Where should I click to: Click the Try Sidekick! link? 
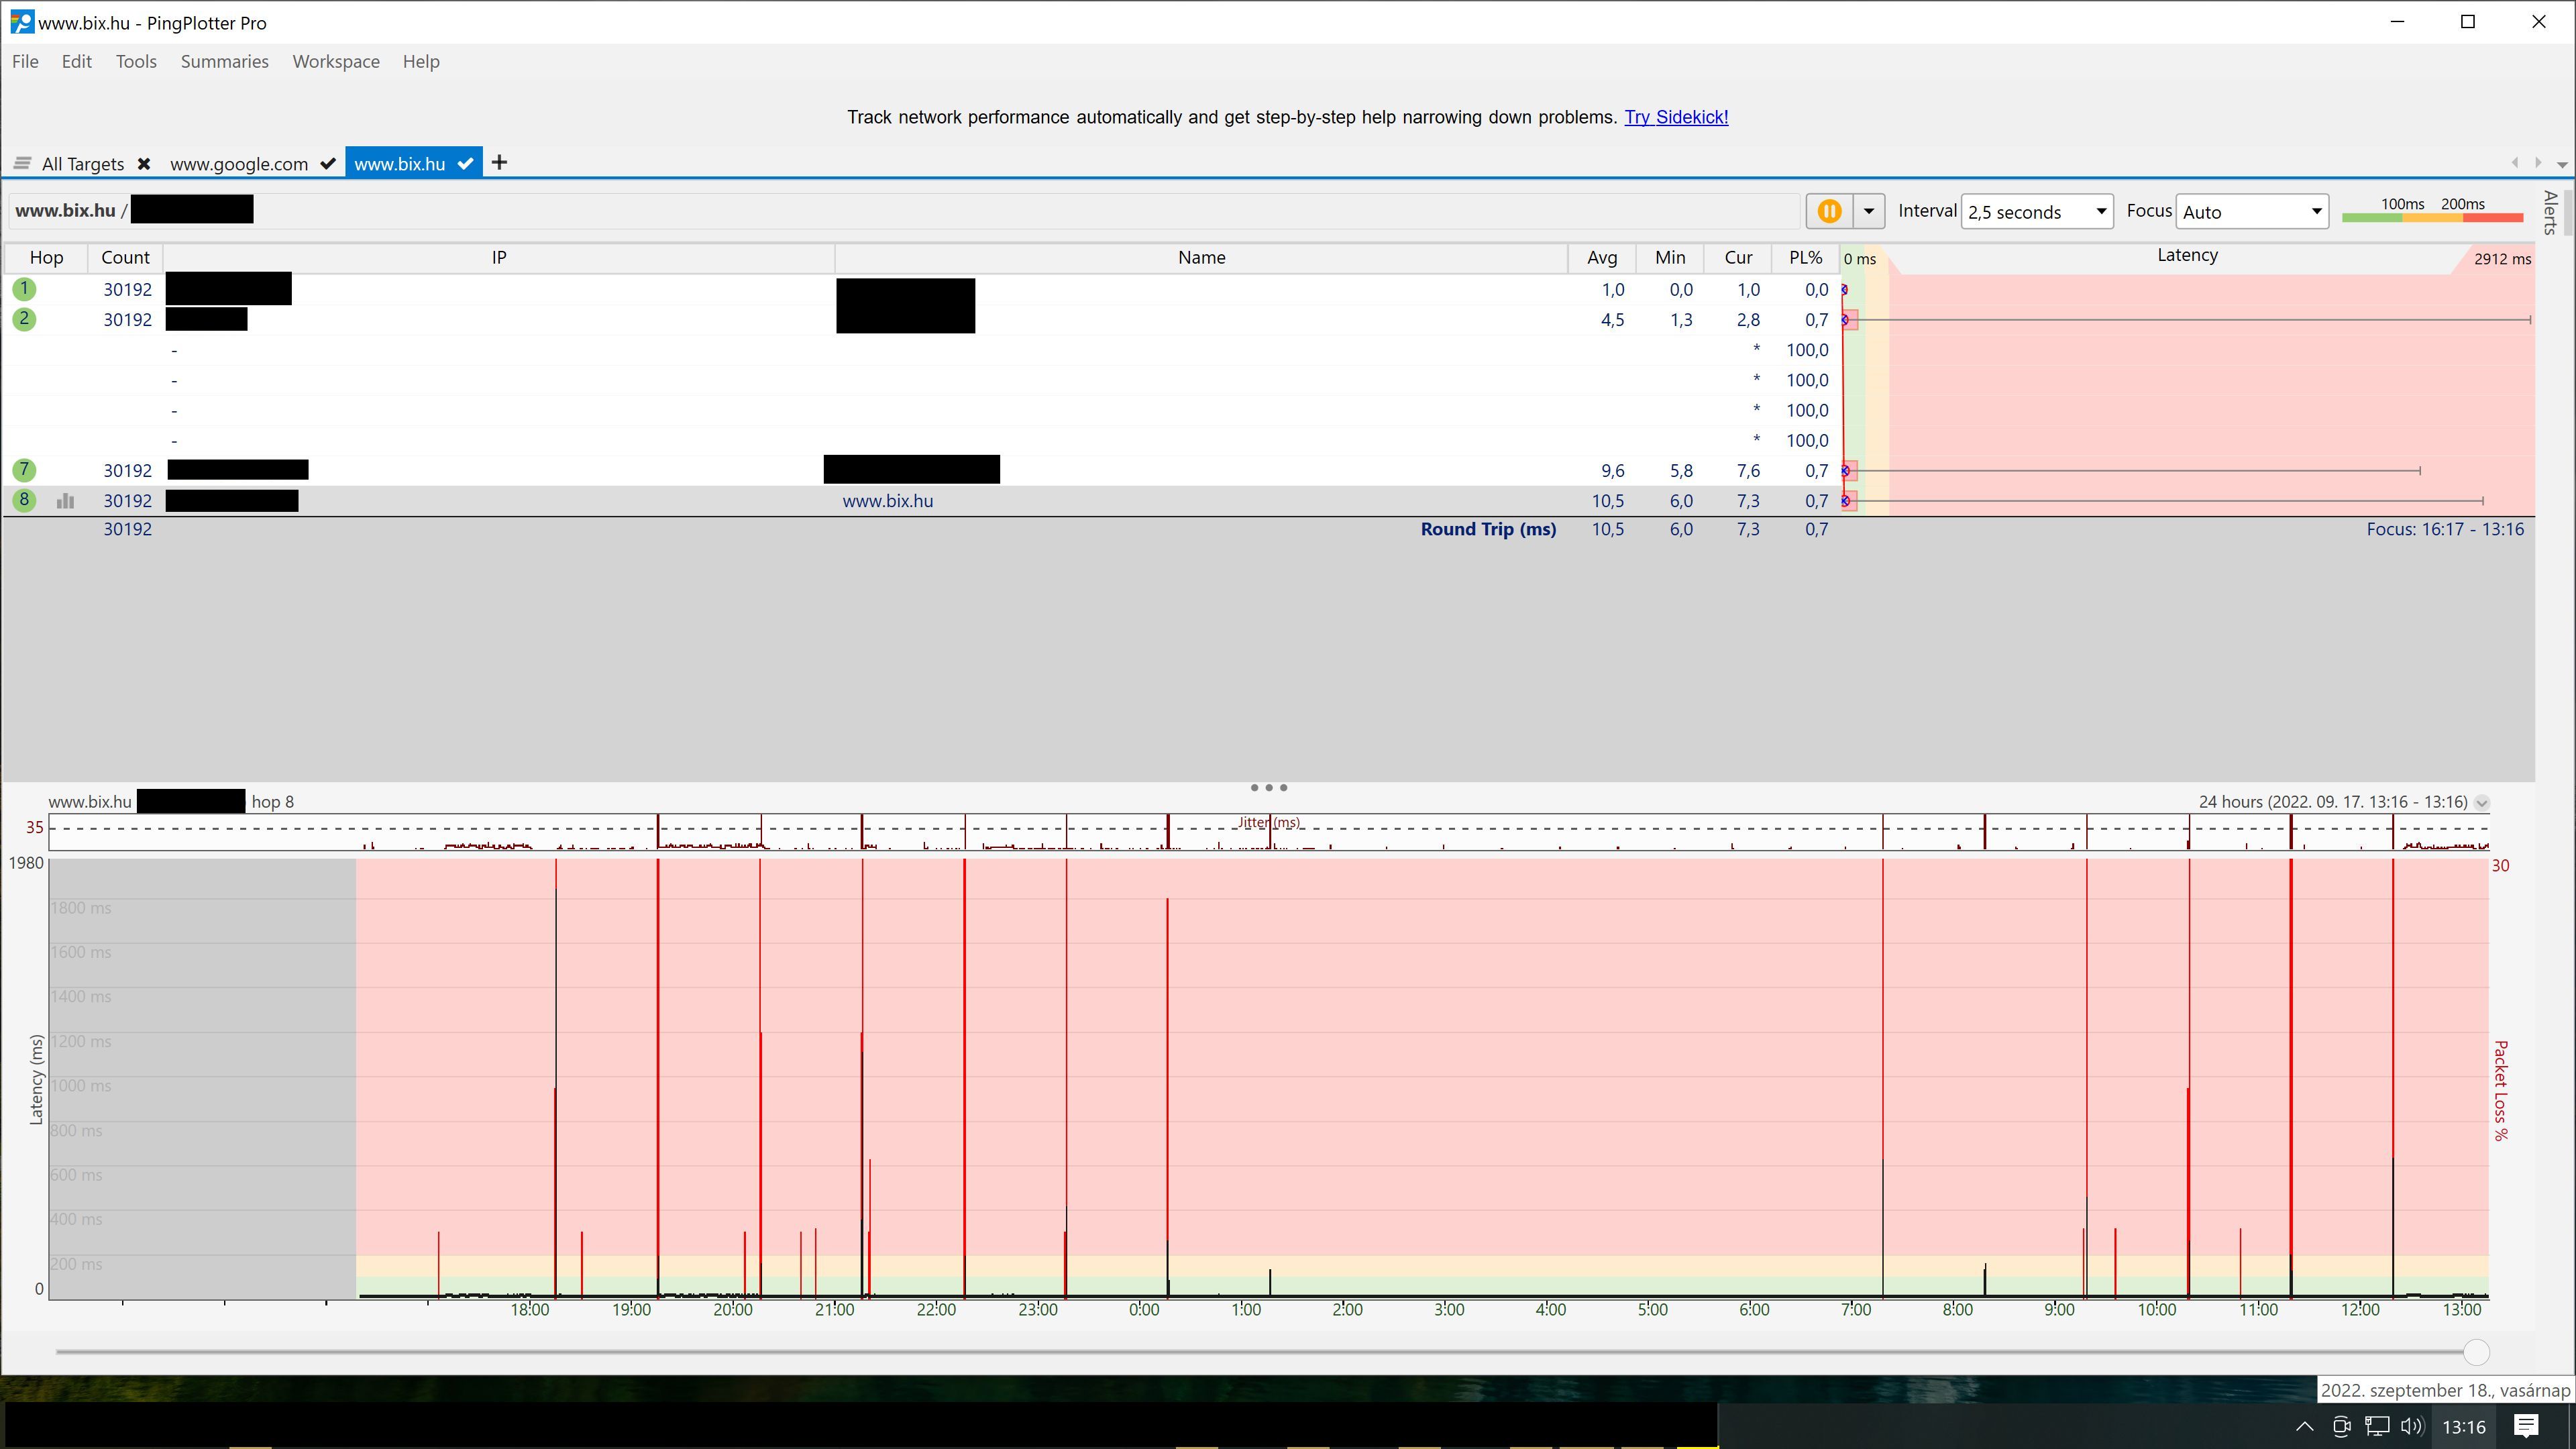(1676, 117)
